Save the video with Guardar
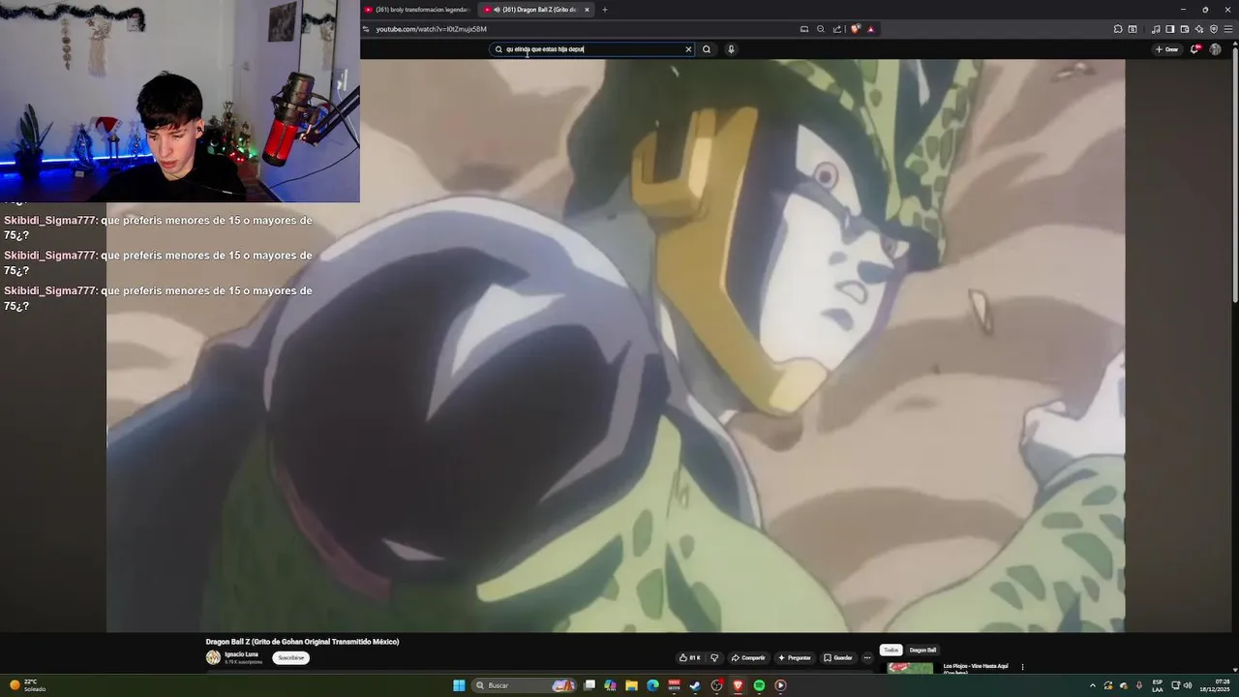The image size is (1239, 697). click(x=838, y=657)
